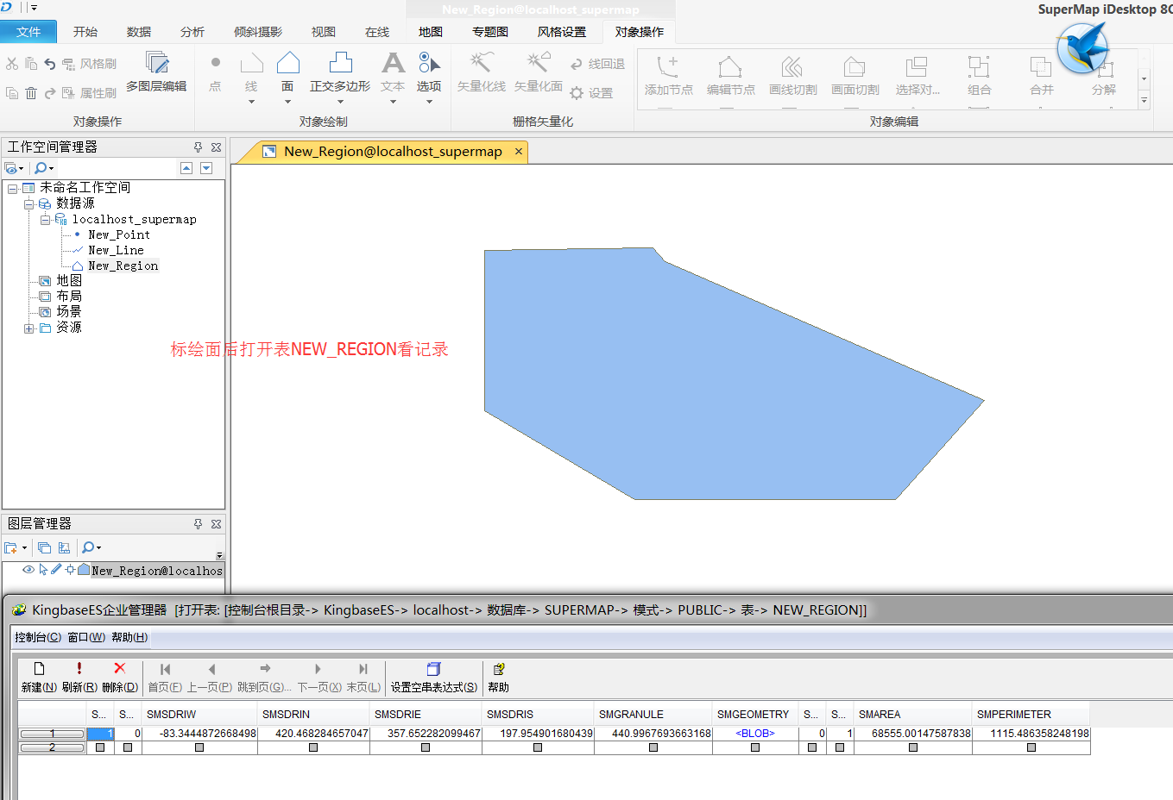
Task: Click the cut scissors icon
Action: point(12,64)
